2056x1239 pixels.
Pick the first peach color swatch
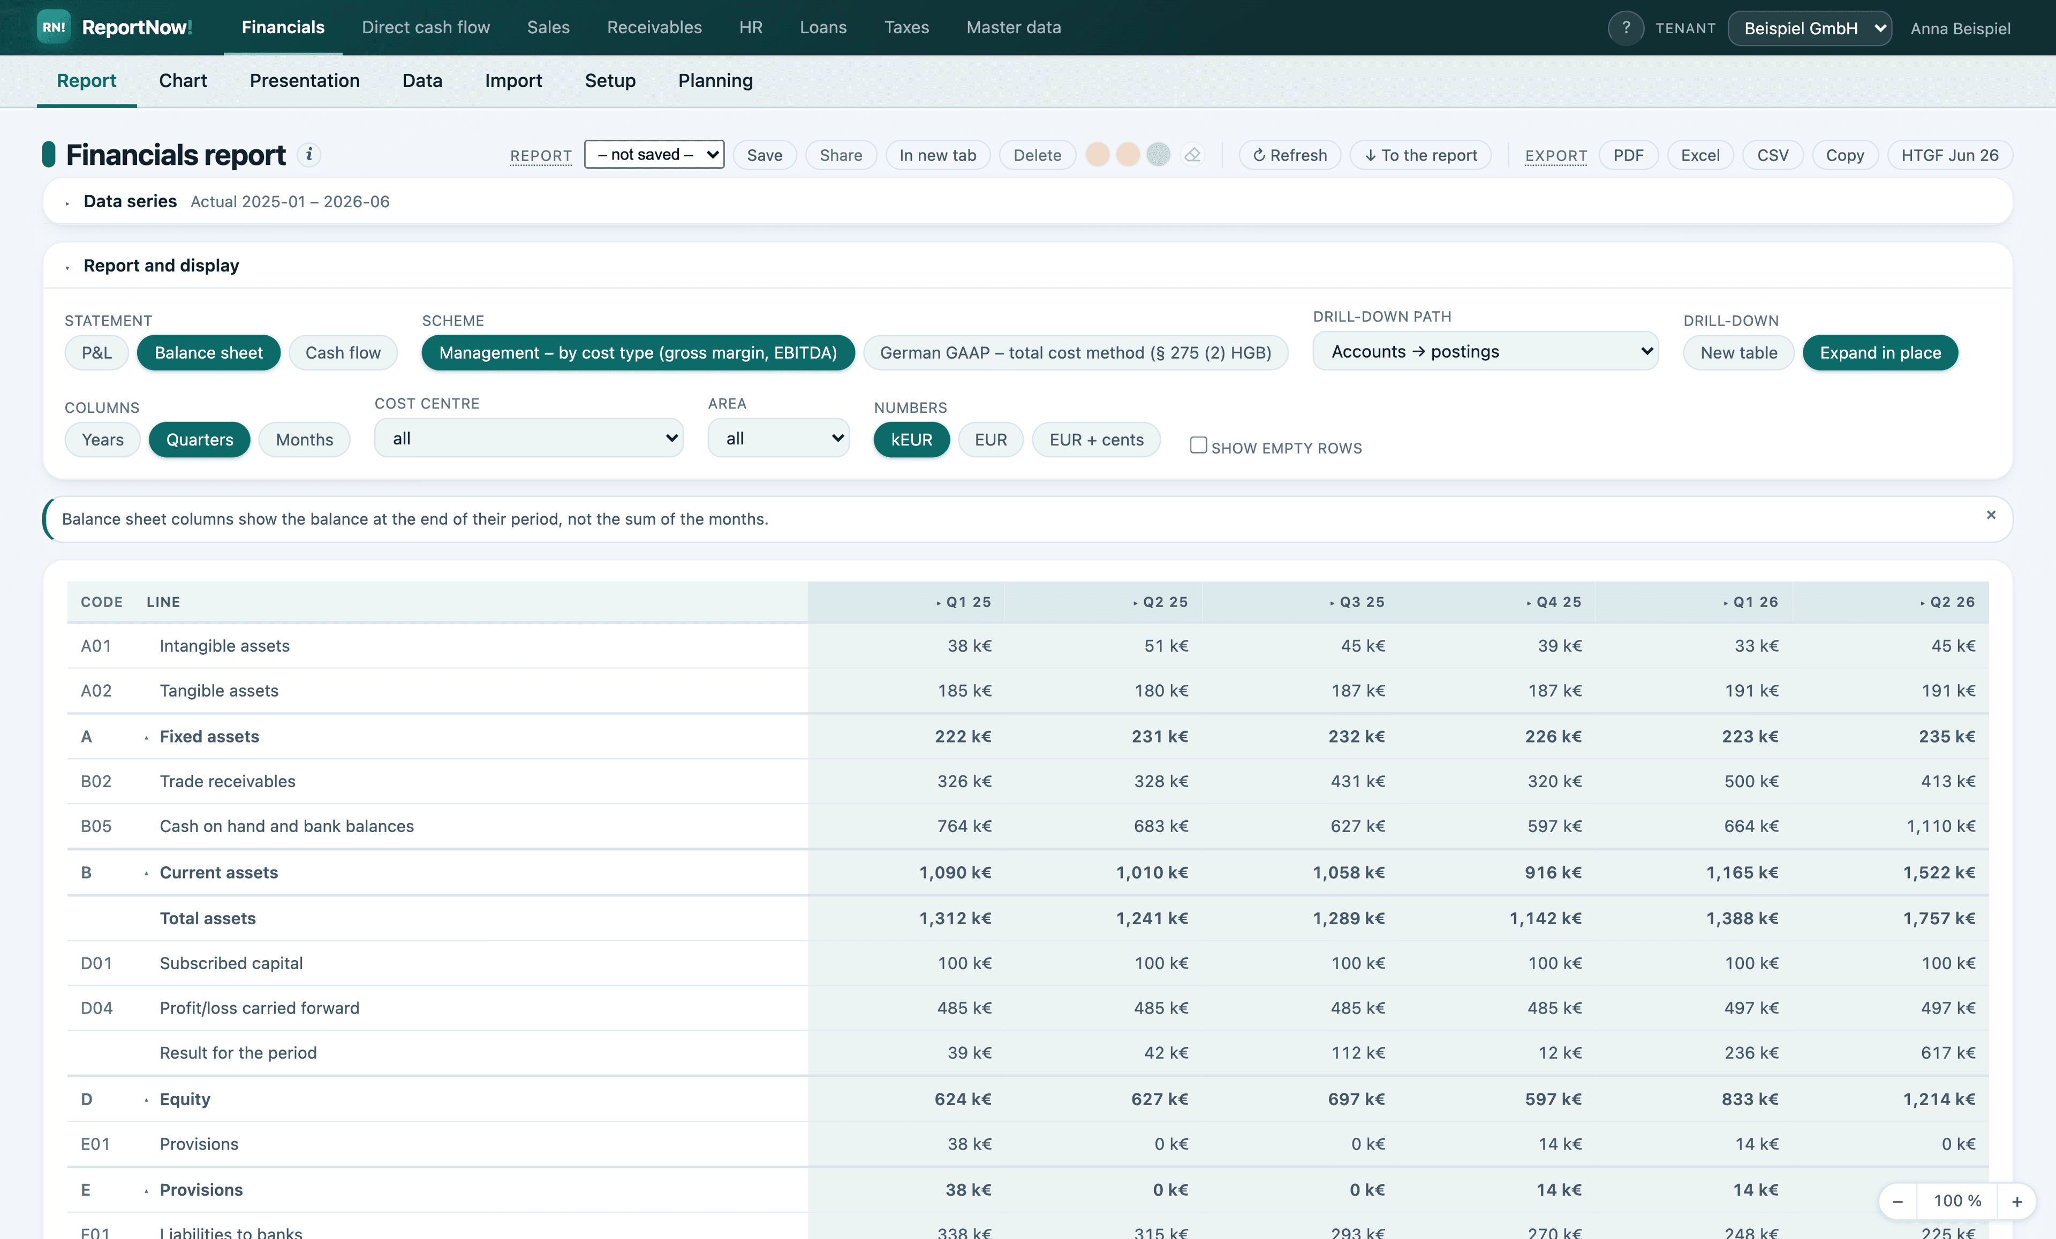1097,155
